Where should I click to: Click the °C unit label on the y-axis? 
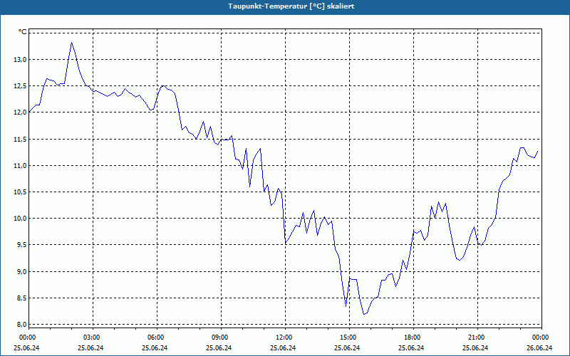(23, 32)
